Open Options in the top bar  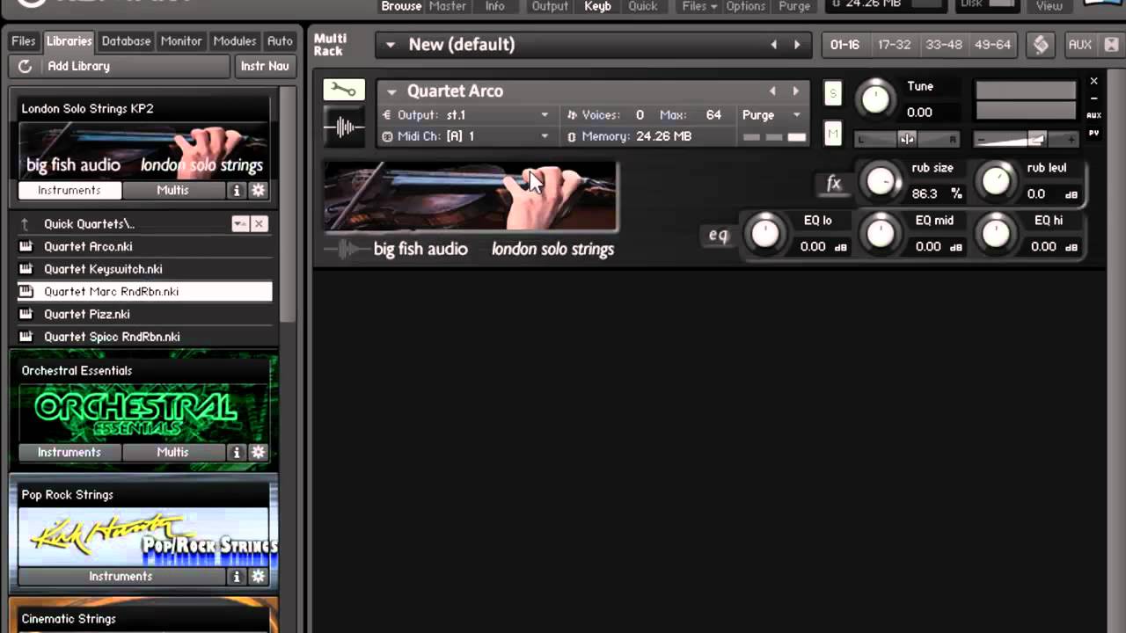pyautogui.click(x=745, y=6)
